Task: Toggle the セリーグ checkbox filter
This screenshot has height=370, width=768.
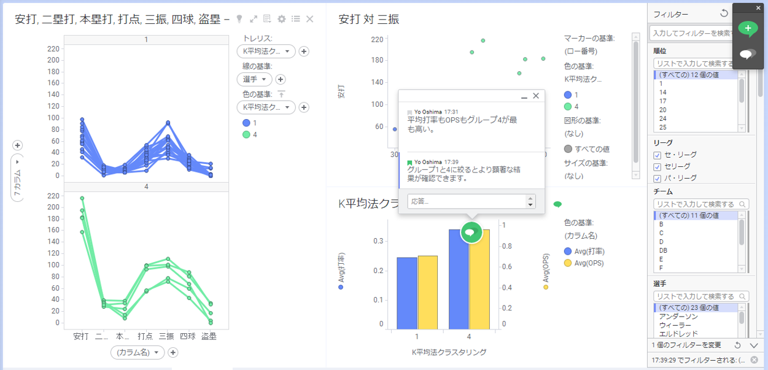Action: tap(658, 167)
